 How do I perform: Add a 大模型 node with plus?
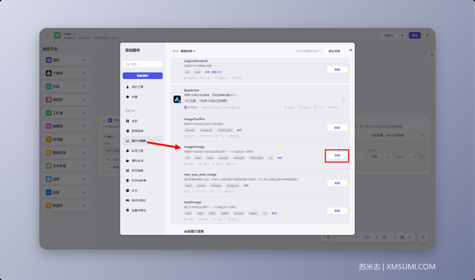(83, 73)
